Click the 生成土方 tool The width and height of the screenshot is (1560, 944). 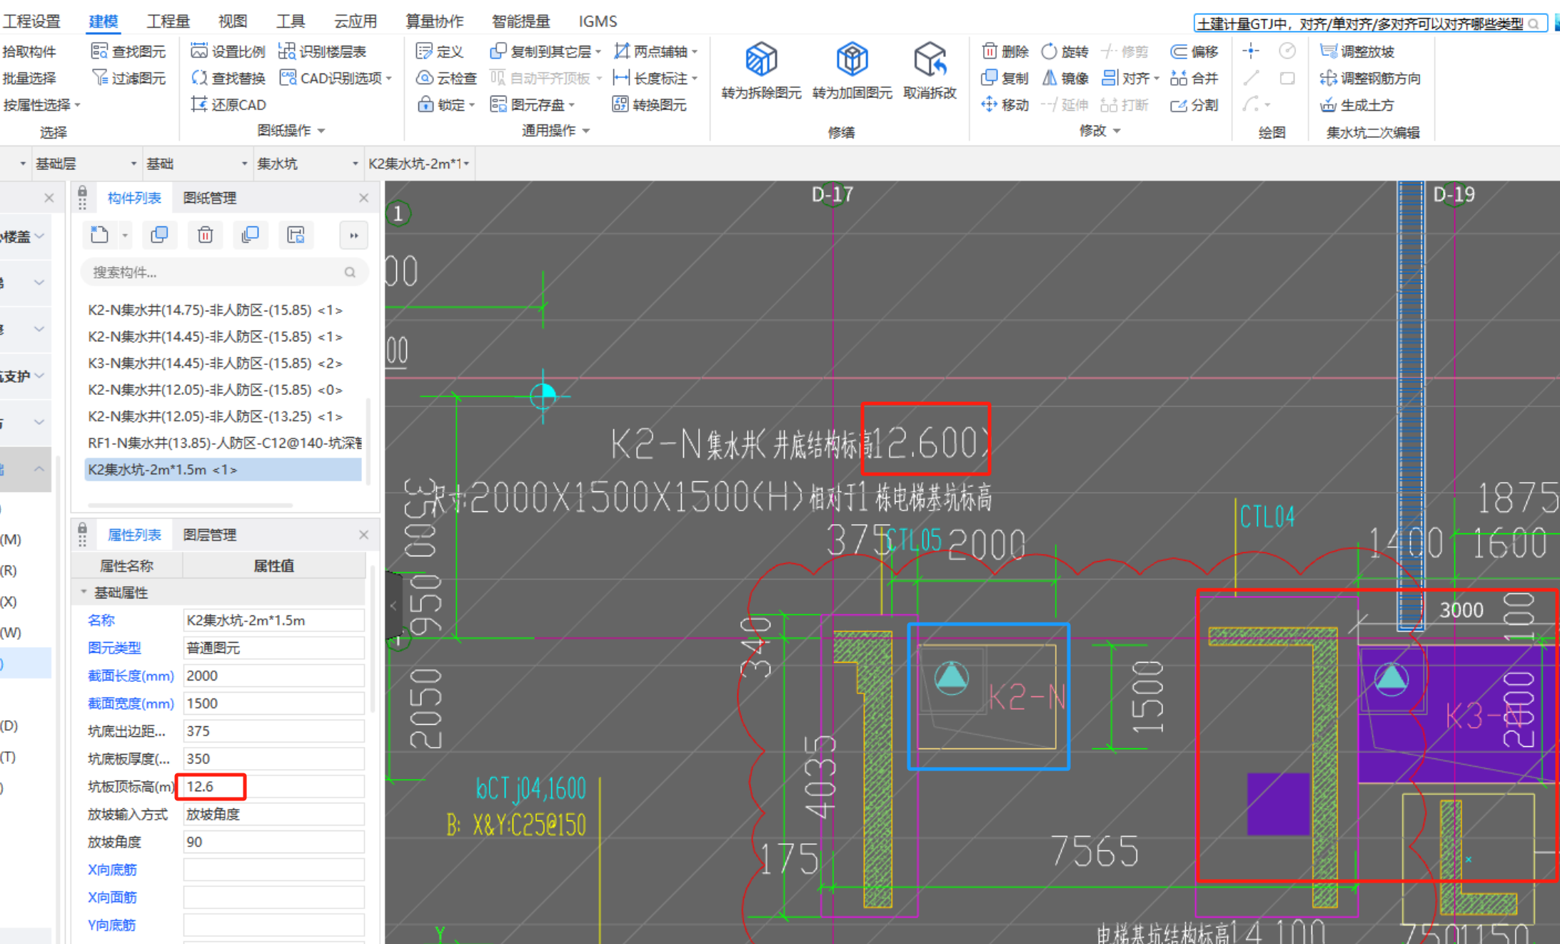(1357, 105)
